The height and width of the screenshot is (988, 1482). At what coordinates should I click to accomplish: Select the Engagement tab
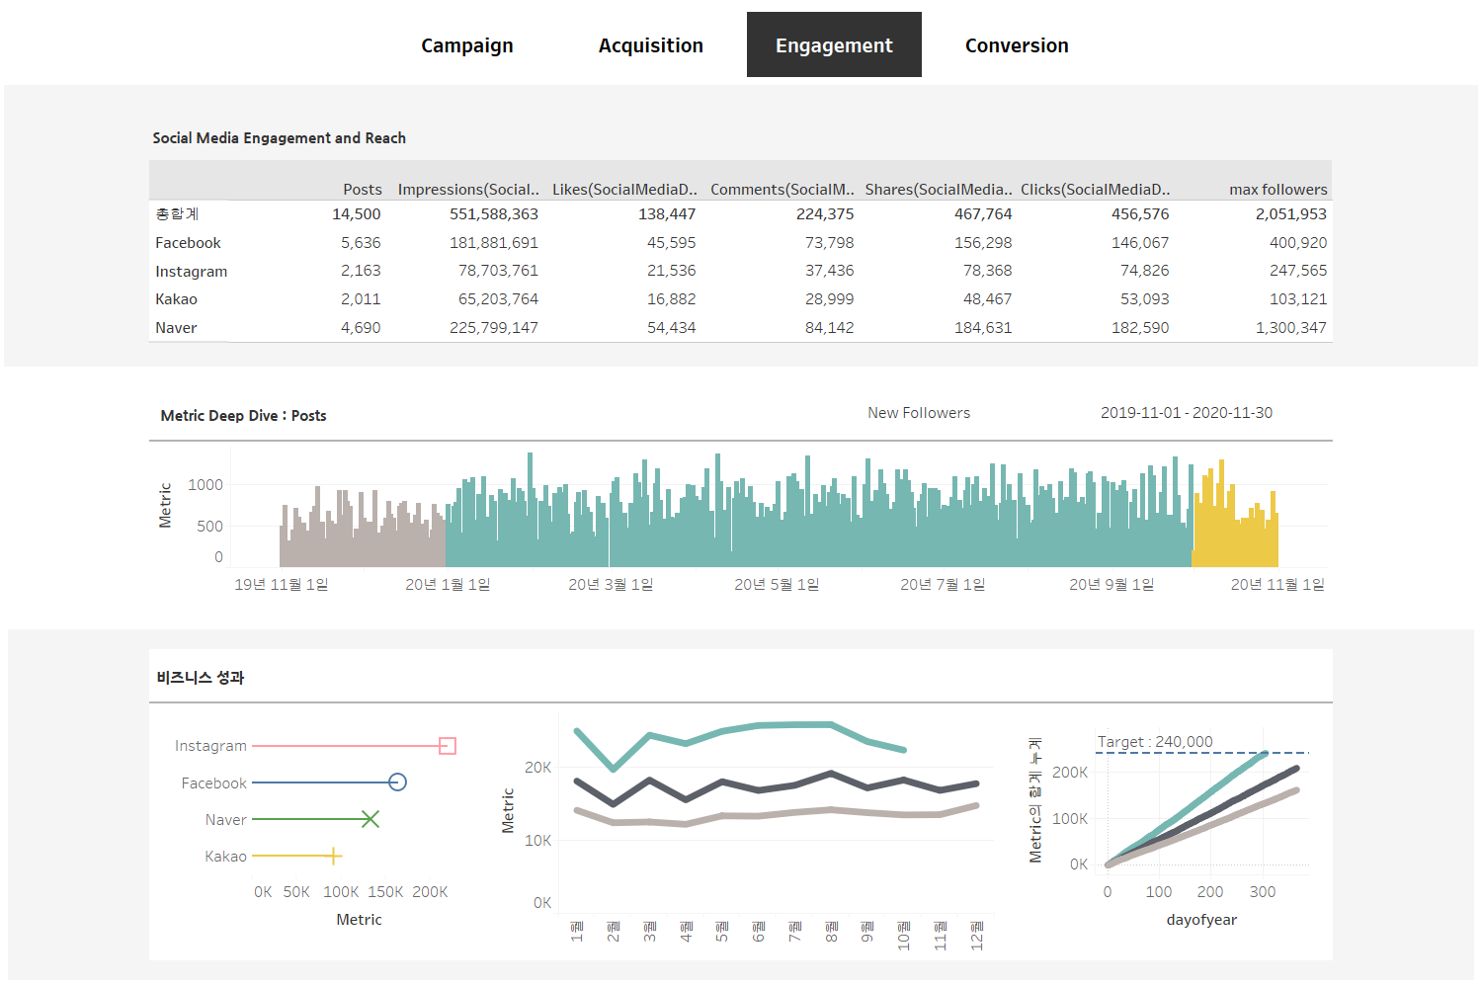pyautogui.click(x=834, y=45)
